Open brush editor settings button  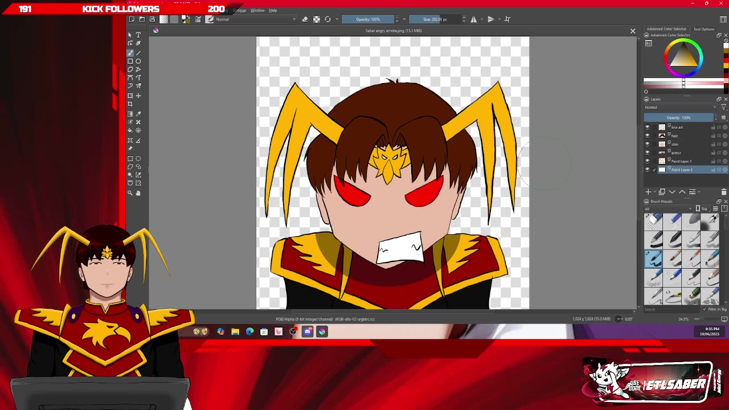(198, 19)
